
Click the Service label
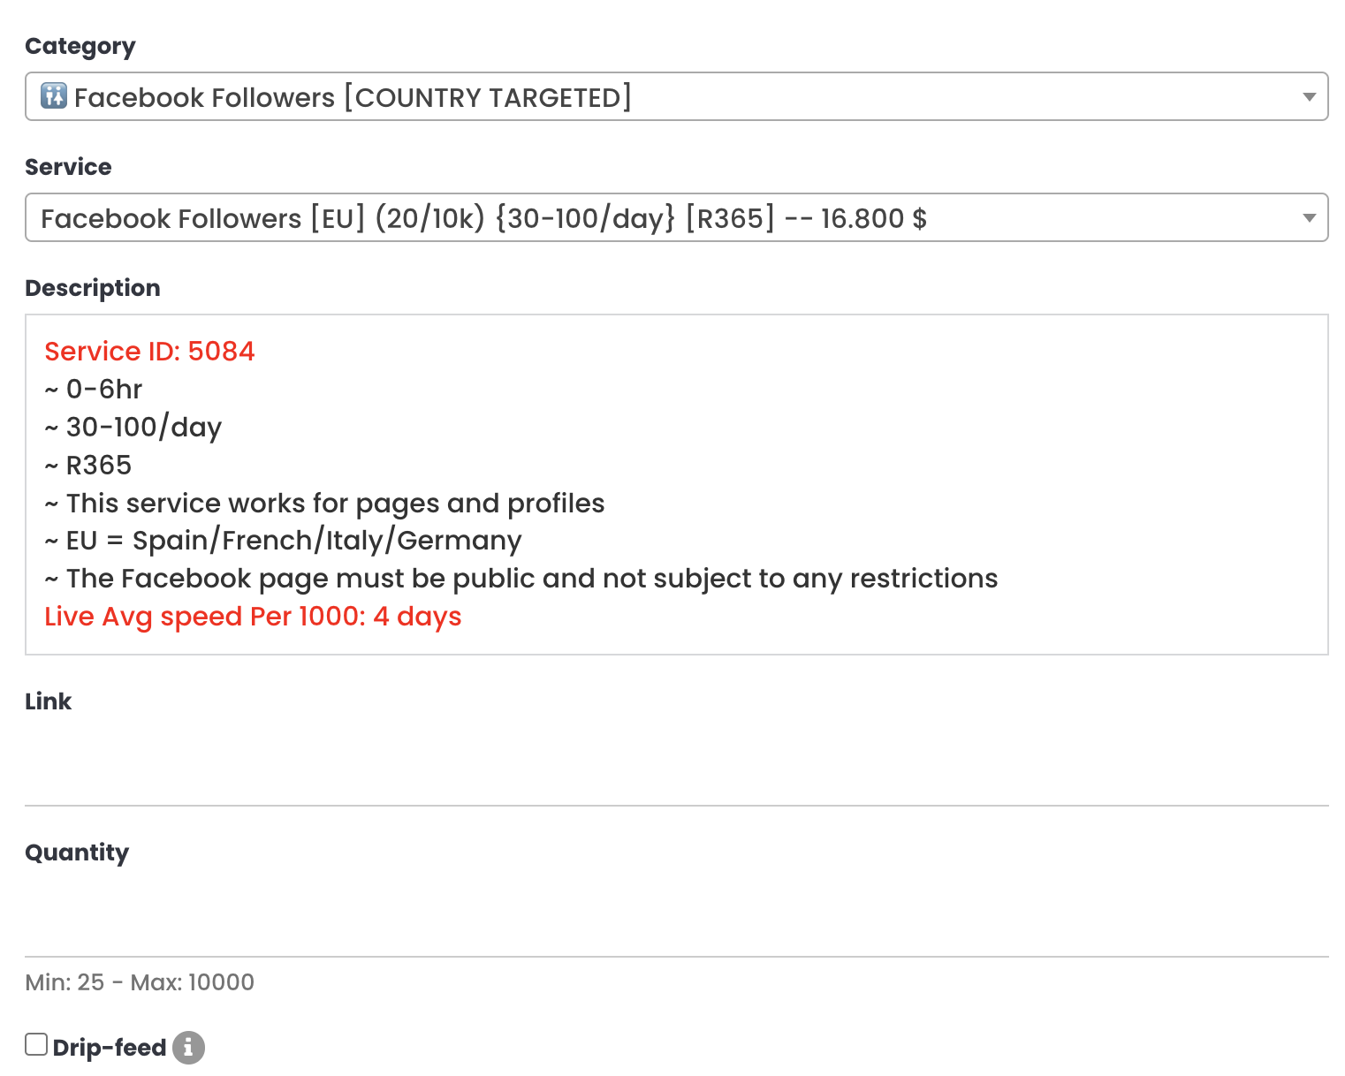[x=68, y=167]
